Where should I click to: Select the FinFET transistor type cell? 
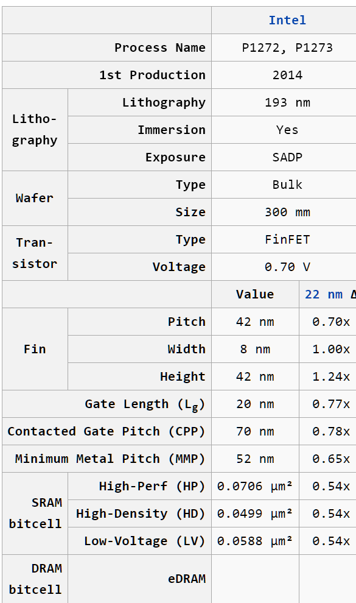[287, 239]
